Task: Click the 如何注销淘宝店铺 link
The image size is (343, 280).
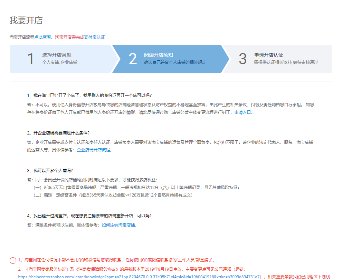Action: [118, 225]
